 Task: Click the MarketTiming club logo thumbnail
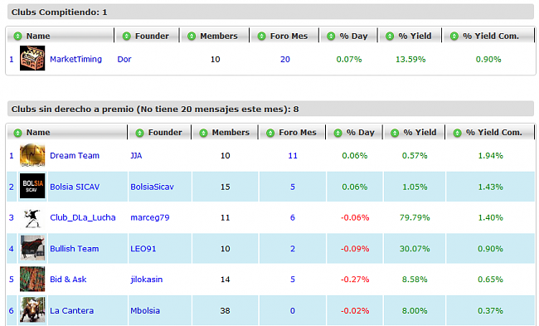32,58
